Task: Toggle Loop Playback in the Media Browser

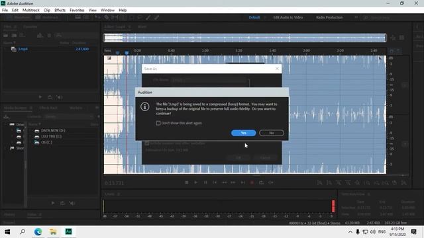Action: (62, 203)
